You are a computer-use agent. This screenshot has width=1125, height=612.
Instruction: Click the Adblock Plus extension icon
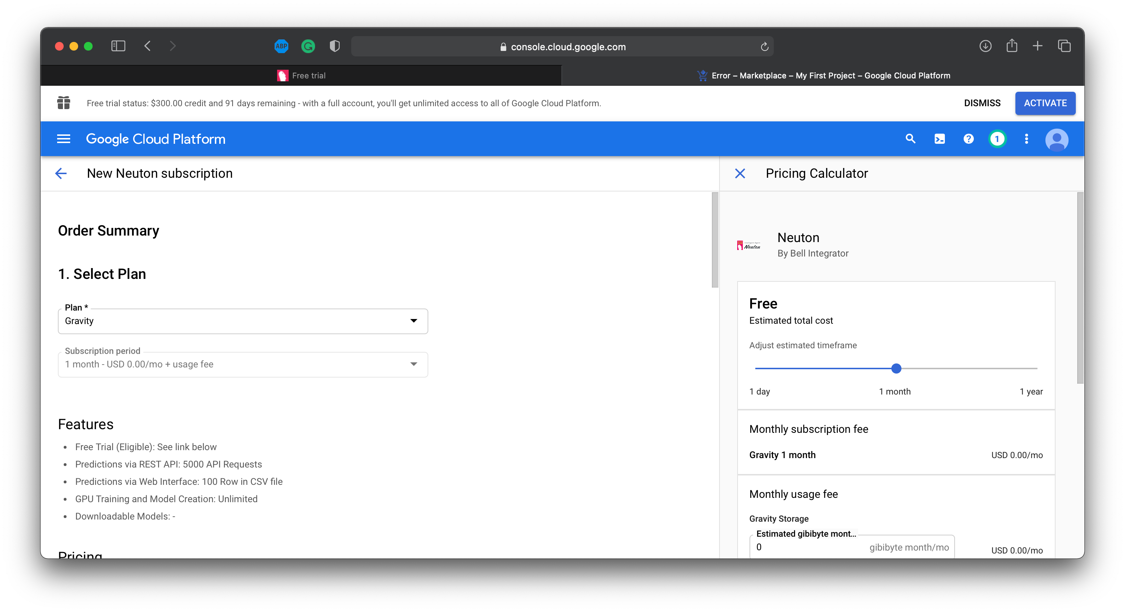(x=281, y=46)
